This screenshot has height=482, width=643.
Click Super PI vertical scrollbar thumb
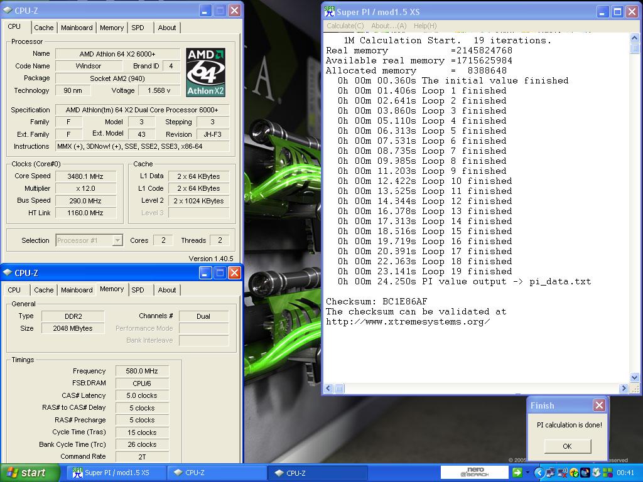tap(634, 49)
